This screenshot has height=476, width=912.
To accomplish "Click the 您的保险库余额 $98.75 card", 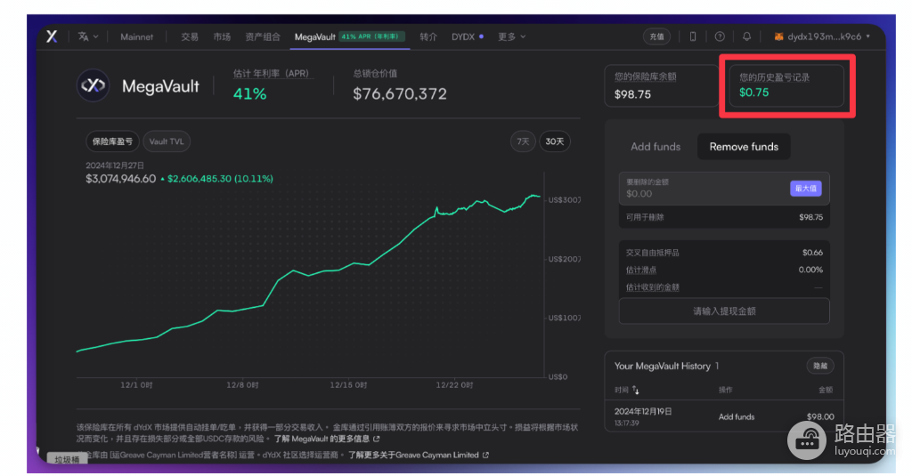I will point(662,85).
